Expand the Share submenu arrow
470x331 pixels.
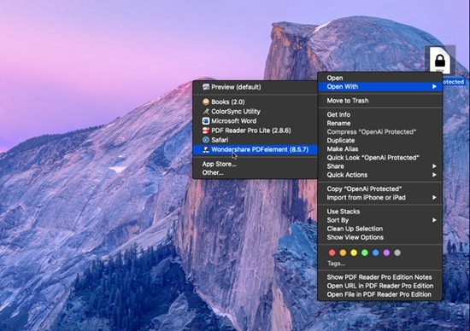(x=434, y=166)
